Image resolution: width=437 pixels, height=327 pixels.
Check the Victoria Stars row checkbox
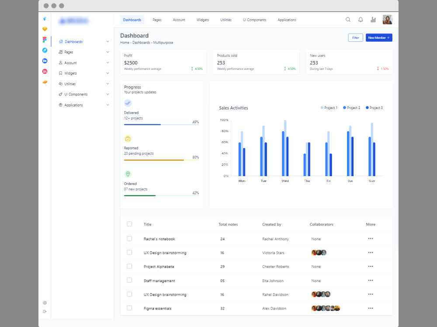point(129,252)
